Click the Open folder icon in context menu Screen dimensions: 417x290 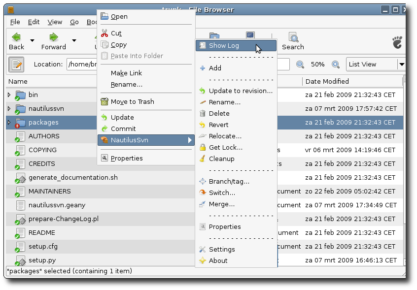104,16
